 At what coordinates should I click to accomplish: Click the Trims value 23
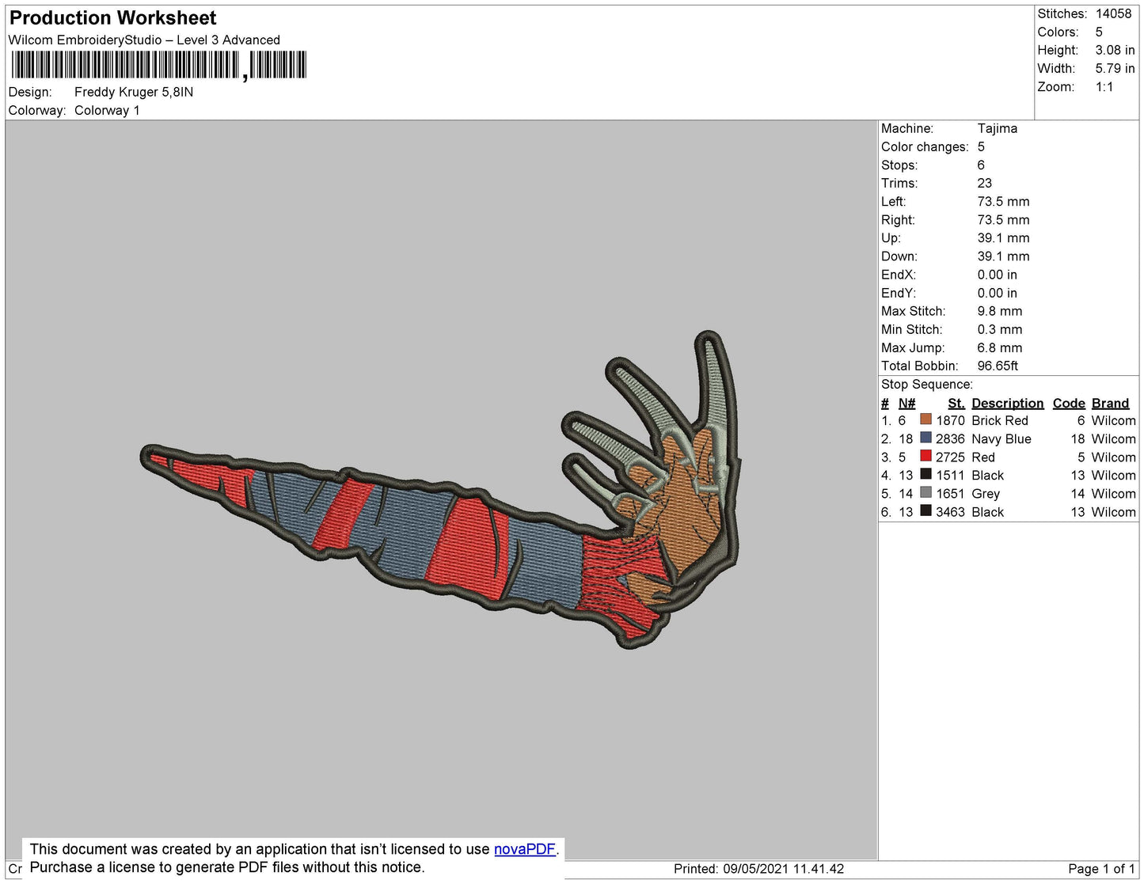pos(985,183)
